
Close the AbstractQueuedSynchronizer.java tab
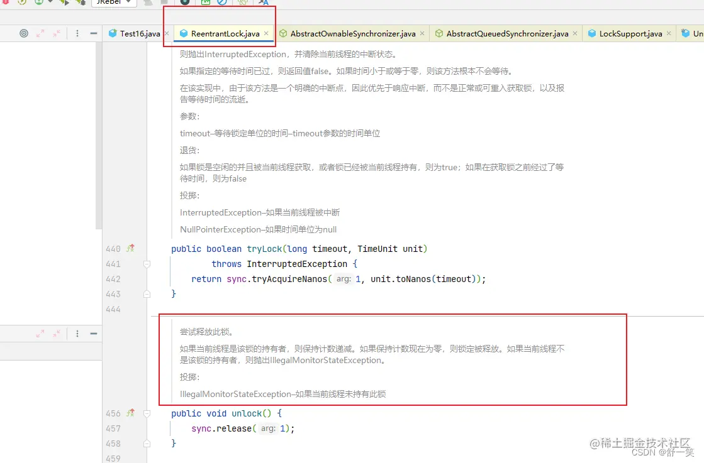(x=574, y=34)
